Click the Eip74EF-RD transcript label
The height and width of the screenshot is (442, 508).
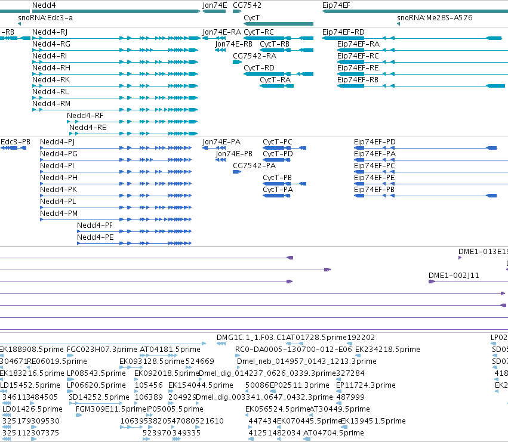pyautogui.click(x=343, y=32)
